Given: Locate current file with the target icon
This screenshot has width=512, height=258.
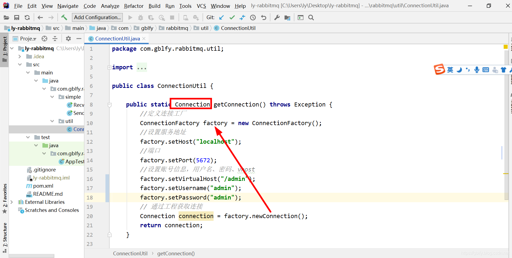Looking at the screenshot, I should pos(44,39).
